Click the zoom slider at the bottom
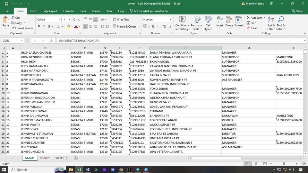 (x=284, y=164)
